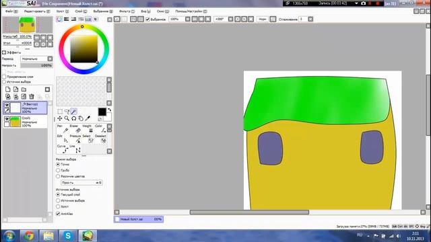Create a new normal layer
Screen dimensions: 431x242
(x=7, y=89)
